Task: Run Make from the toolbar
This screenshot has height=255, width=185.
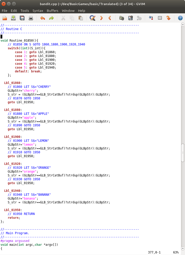Action: [x=151, y=18]
